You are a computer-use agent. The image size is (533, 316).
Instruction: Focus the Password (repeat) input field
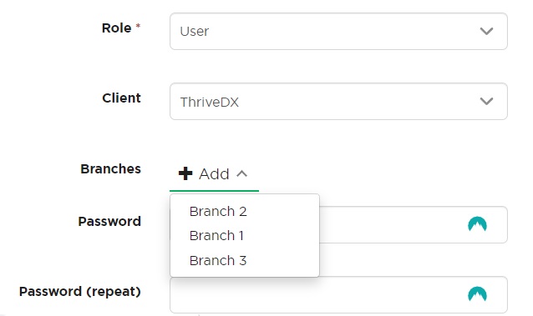(338, 294)
